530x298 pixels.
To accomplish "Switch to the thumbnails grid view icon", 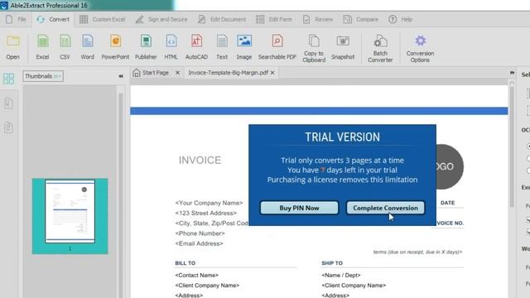I will (8, 79).
